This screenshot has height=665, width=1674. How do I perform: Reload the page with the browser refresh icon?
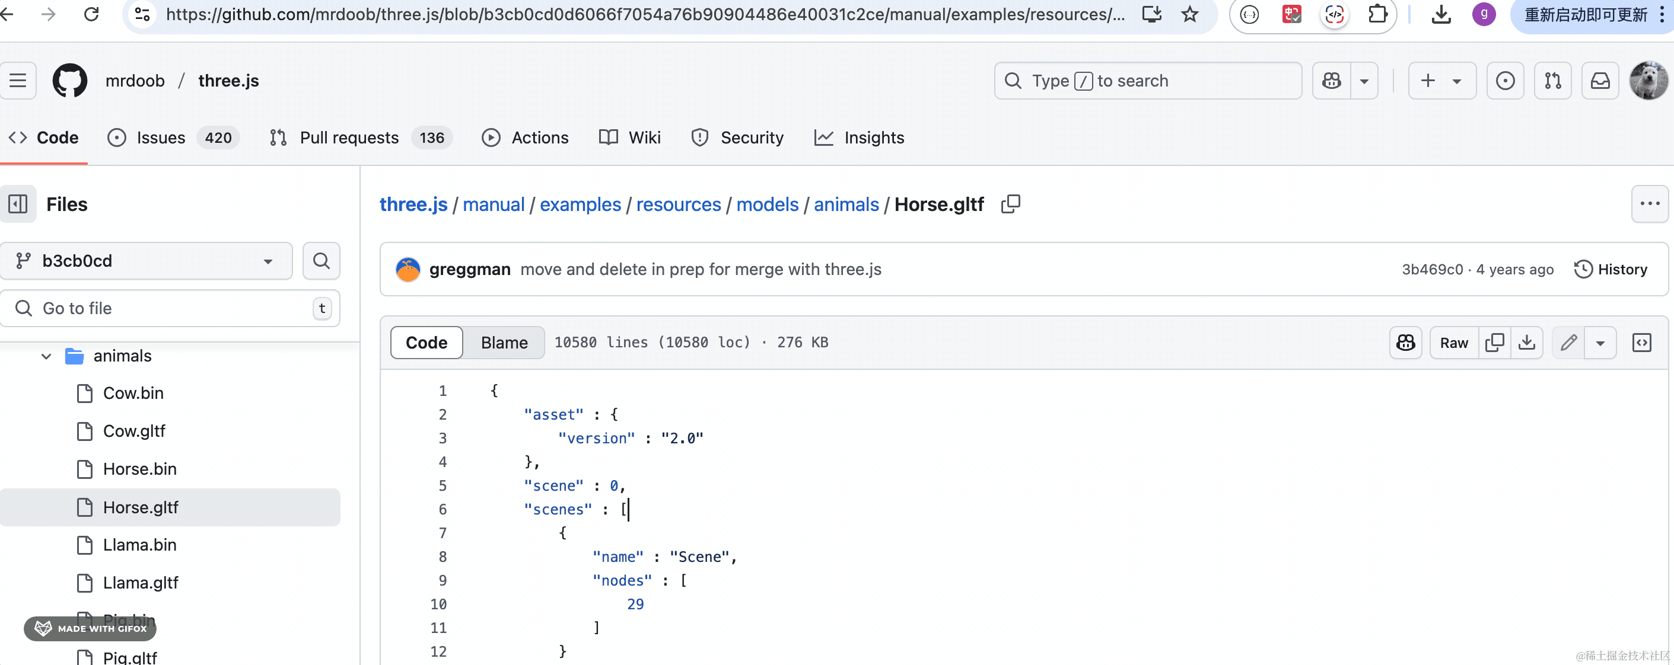point(91,14)
